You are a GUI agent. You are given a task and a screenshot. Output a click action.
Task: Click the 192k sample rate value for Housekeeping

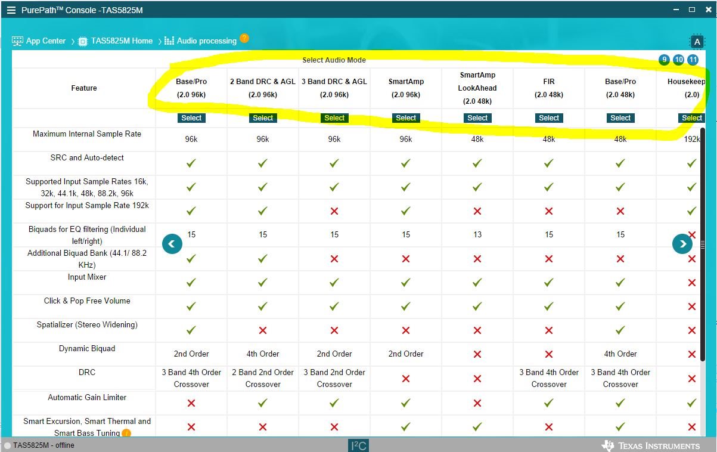pyautogui.click(x=692, y=140)
